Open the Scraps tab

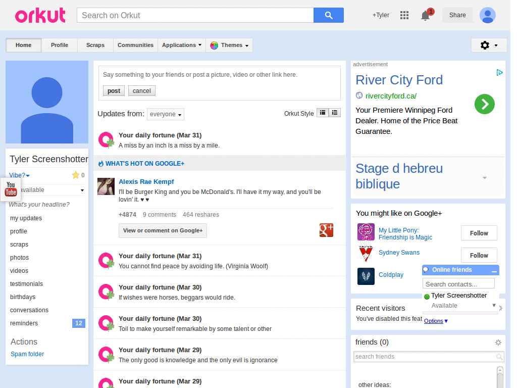(x=95, y=45)
